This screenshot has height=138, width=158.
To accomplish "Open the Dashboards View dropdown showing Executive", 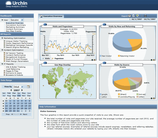I will tap(17, 20).
